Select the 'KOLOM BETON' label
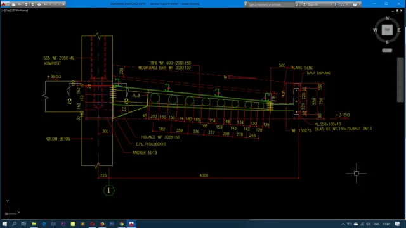This screenshot has height=228, width=406. tap(58, 139)
